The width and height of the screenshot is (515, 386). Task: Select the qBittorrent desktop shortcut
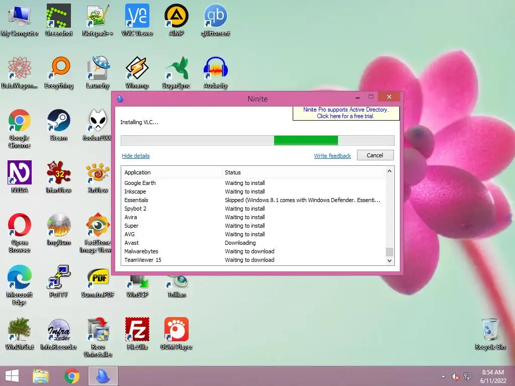tap(215, 20)
